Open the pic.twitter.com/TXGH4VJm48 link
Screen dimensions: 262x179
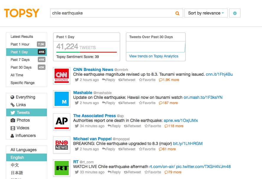click(x=203, y=167)
